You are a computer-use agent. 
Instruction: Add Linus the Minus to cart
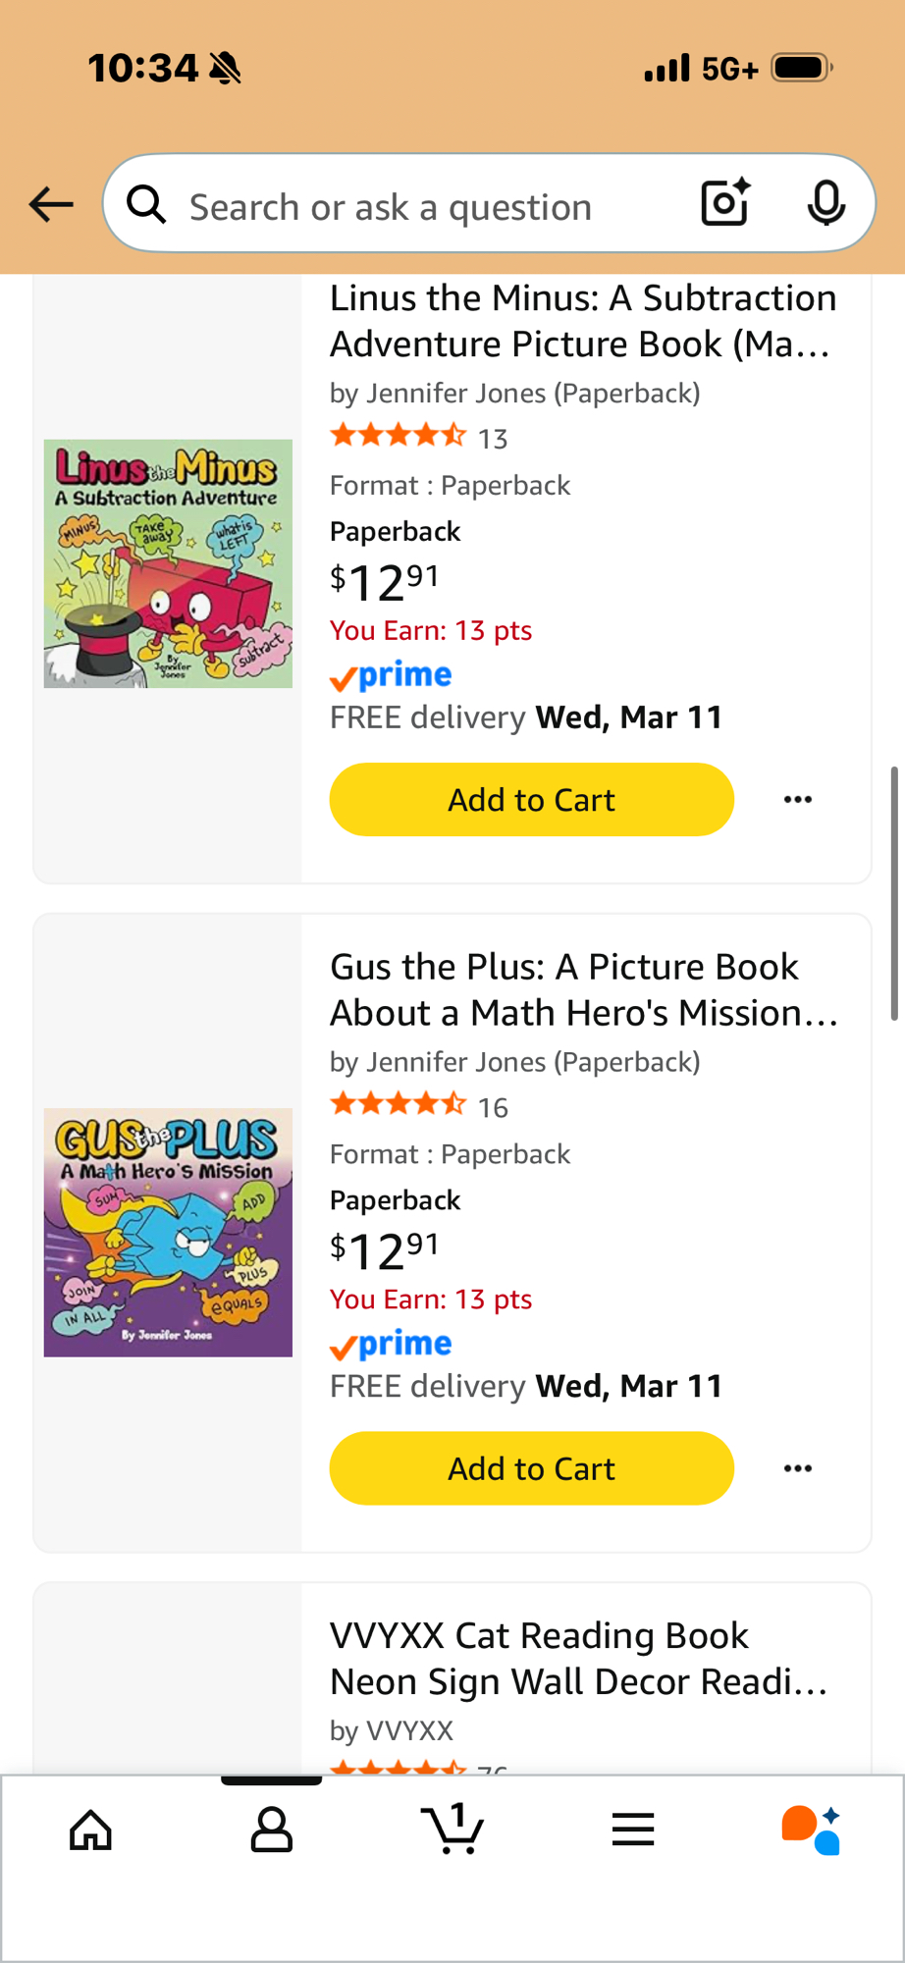coord(531,800)
